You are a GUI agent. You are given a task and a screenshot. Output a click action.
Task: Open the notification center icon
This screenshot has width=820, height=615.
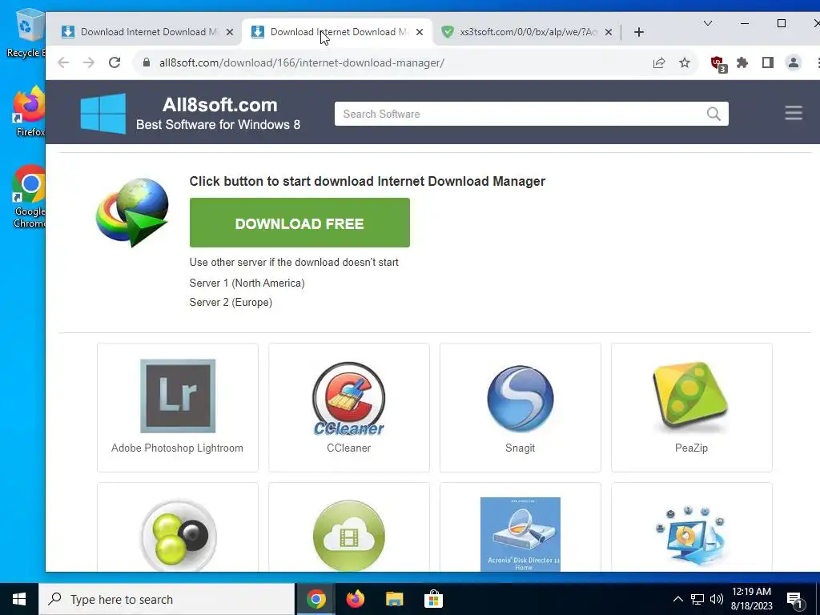[x=794, y=600]
